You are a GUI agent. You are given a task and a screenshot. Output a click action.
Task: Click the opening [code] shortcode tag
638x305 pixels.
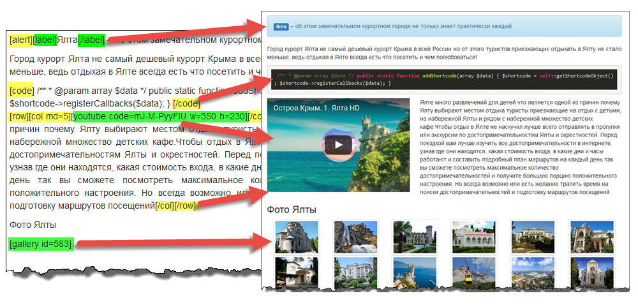pyautogui.click(x=22, y=90)
